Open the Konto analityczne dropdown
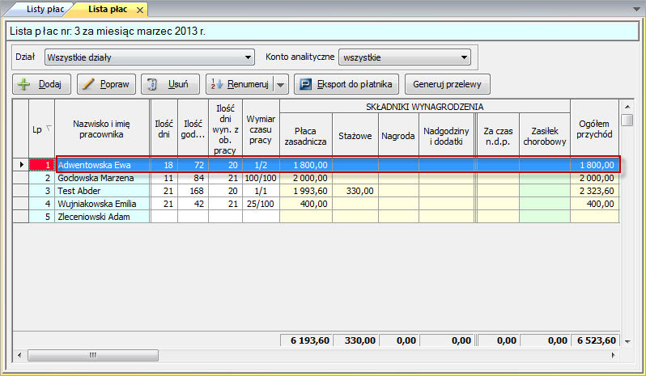 tap(464, 57)
